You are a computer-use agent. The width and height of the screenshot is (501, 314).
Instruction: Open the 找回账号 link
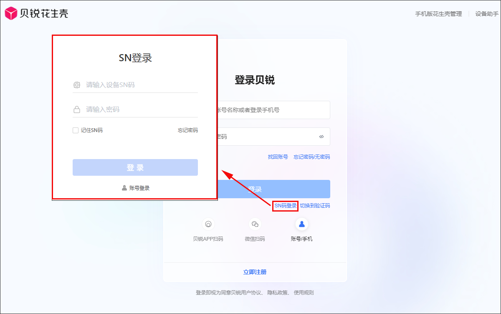(x=278, y=157)
